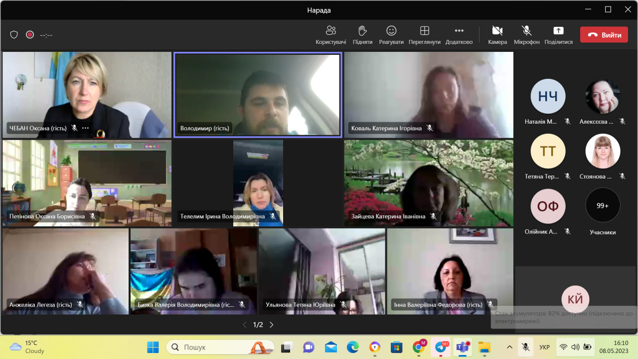The width and height of the screenshot is (638, 359).
Task: Open Microsoft Edge from the taskbar
Action: click(x=353, y=347)
